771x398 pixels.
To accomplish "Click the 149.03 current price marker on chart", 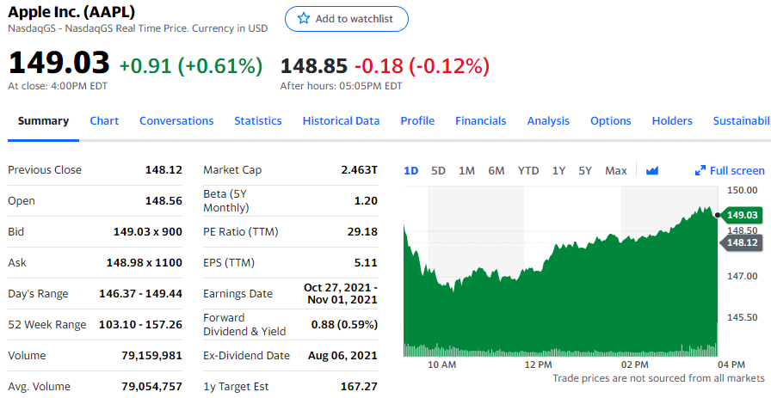I will [x=742, y=214].
